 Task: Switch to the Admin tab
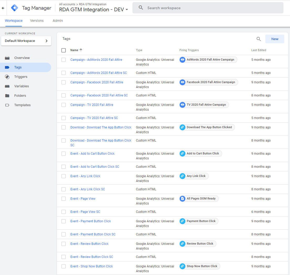coord(58,20)
